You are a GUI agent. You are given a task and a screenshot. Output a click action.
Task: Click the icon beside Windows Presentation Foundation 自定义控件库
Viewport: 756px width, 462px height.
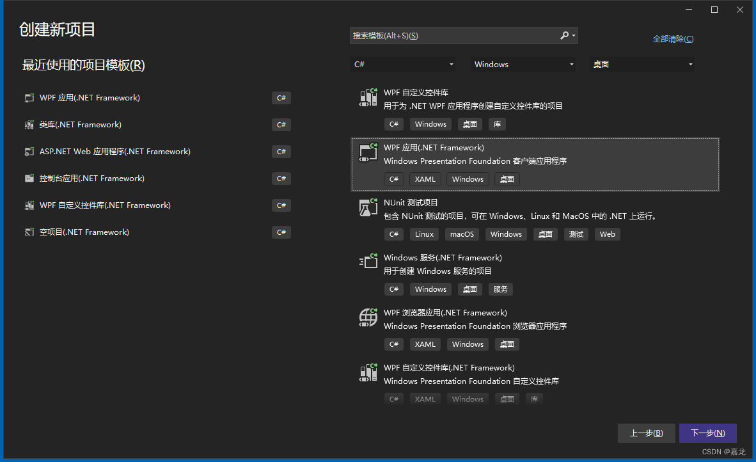click(x=368, y=373)
